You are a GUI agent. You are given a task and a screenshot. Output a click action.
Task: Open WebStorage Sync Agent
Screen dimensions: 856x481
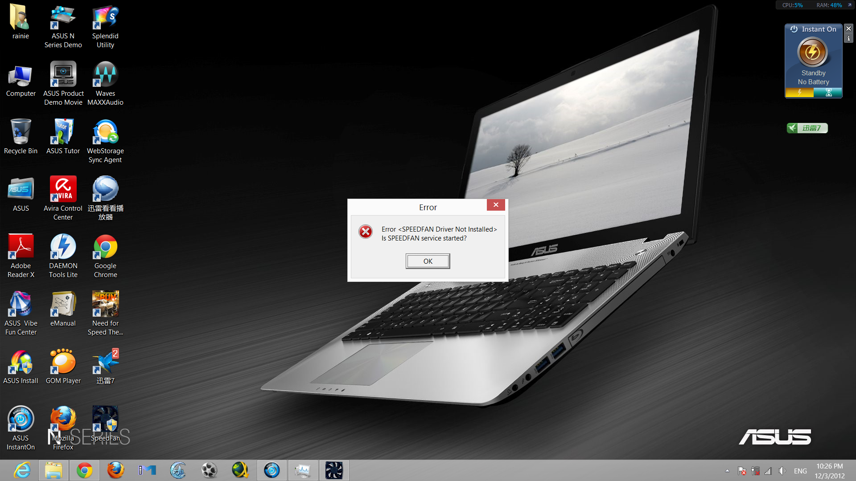105,141
